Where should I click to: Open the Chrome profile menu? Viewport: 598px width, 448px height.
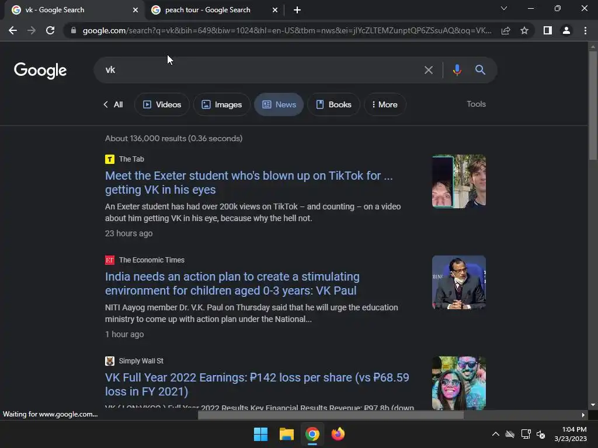566,30
